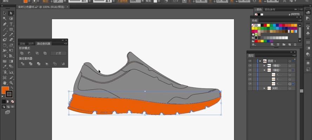Open Stroke panel icon in right dock
Image resolution: width=312 pixels, height=140 pixels.
pyautogui.click(x=308, y=42)
